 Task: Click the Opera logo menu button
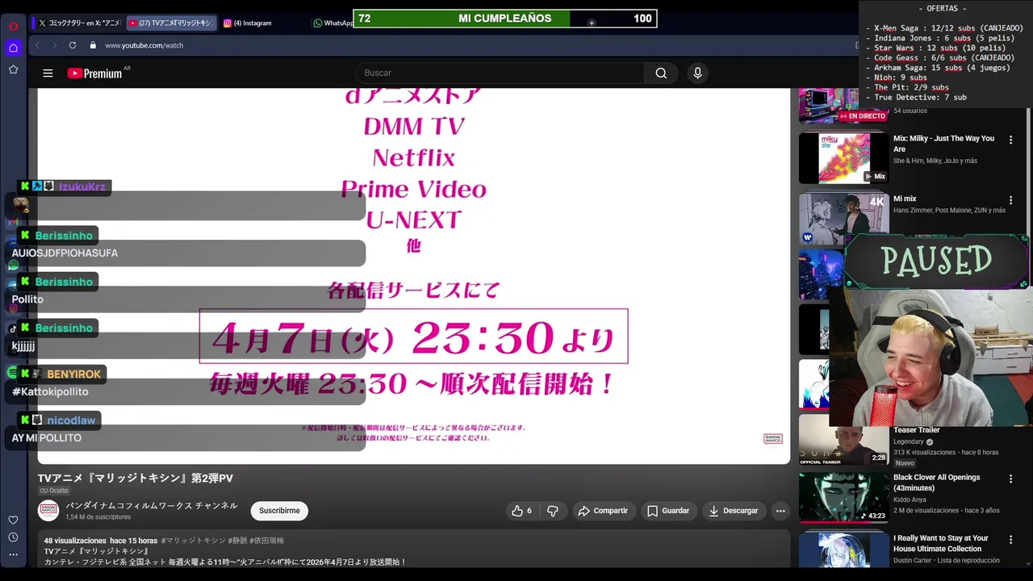(x=13, y=25)
